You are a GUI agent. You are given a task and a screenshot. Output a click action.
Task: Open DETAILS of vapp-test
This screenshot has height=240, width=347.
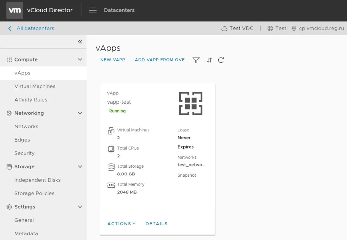(157, 224)
